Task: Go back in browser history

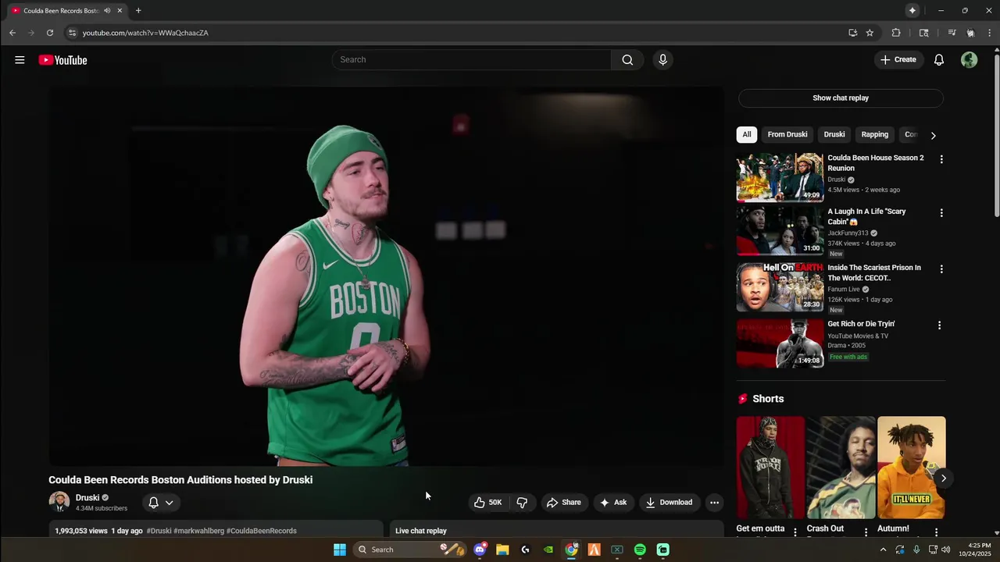Action: coord(12,33)
